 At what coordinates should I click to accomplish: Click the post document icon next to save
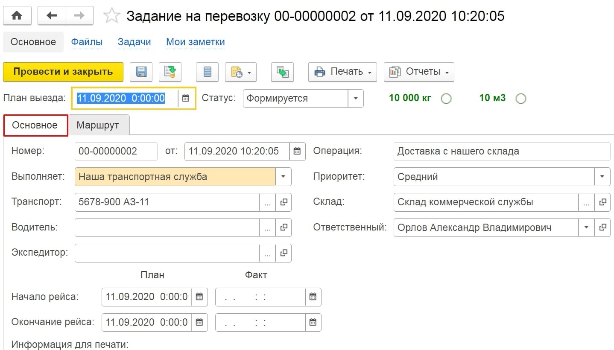[x=170, y=72]
